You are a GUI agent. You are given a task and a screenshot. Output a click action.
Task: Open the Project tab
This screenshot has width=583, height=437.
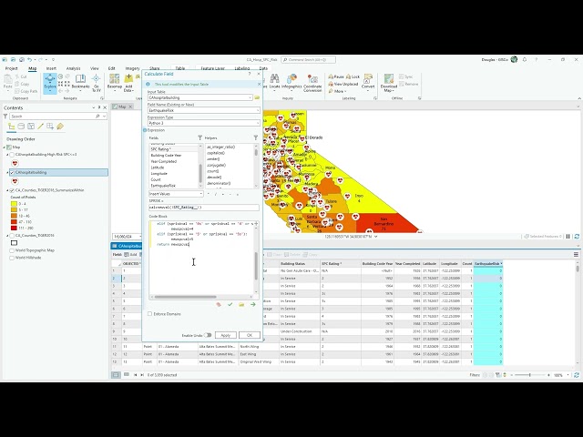coord(11,68)
